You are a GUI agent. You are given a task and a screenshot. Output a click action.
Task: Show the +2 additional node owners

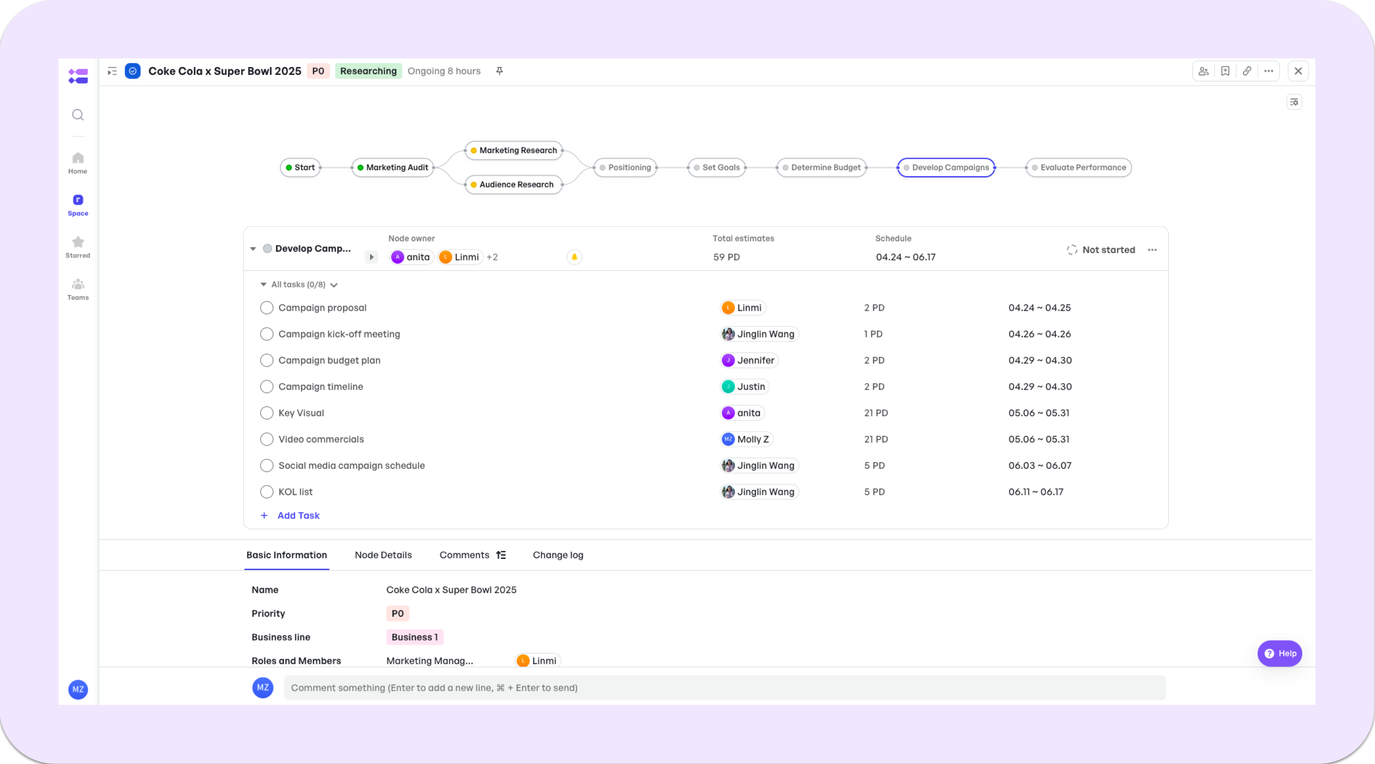(x=492, y=257)
